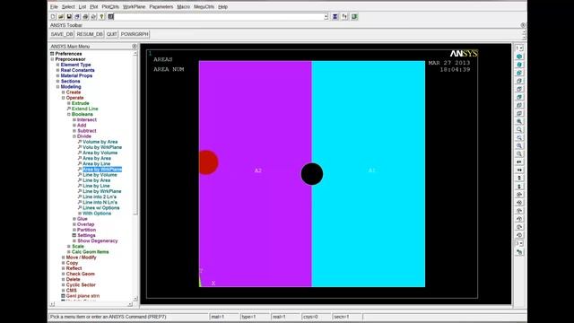Click the Save Analysis disk icon
Viewport: 574px width, 323px height.
coord(69,16)
